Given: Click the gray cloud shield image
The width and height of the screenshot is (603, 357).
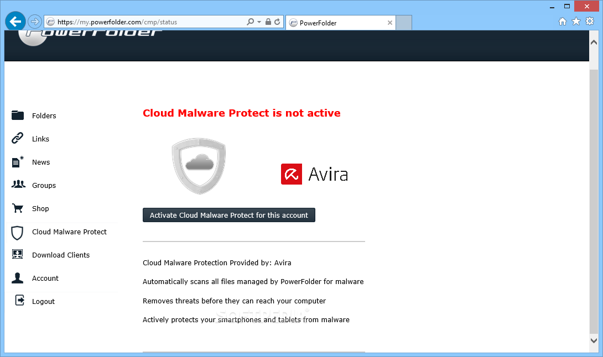Looking at the screenshot, I should (199, 166).
